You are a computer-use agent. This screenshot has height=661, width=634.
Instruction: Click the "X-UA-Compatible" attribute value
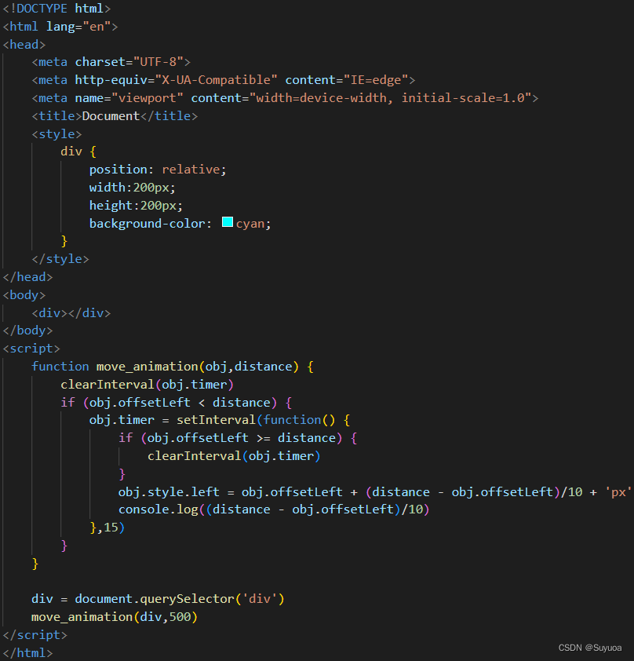pos(217,80)
